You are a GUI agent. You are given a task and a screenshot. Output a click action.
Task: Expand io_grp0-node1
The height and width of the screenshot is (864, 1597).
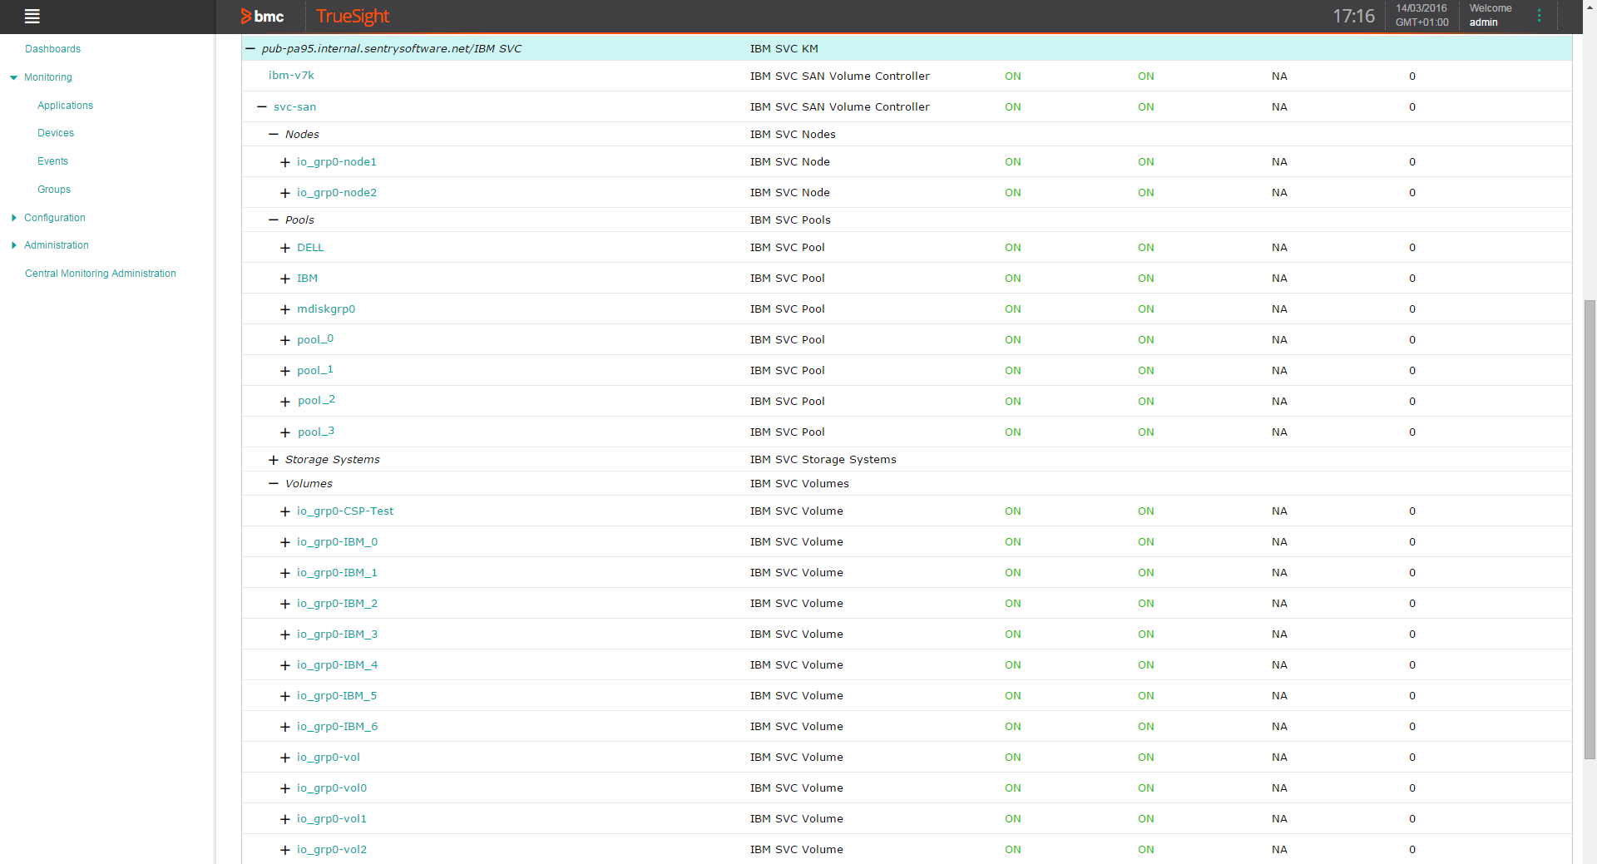point(285,162)
